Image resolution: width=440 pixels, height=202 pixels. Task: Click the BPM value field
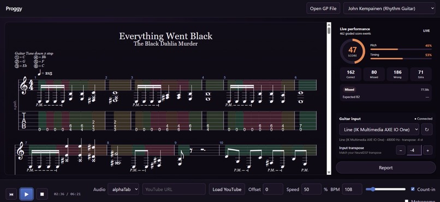(352, 189)
